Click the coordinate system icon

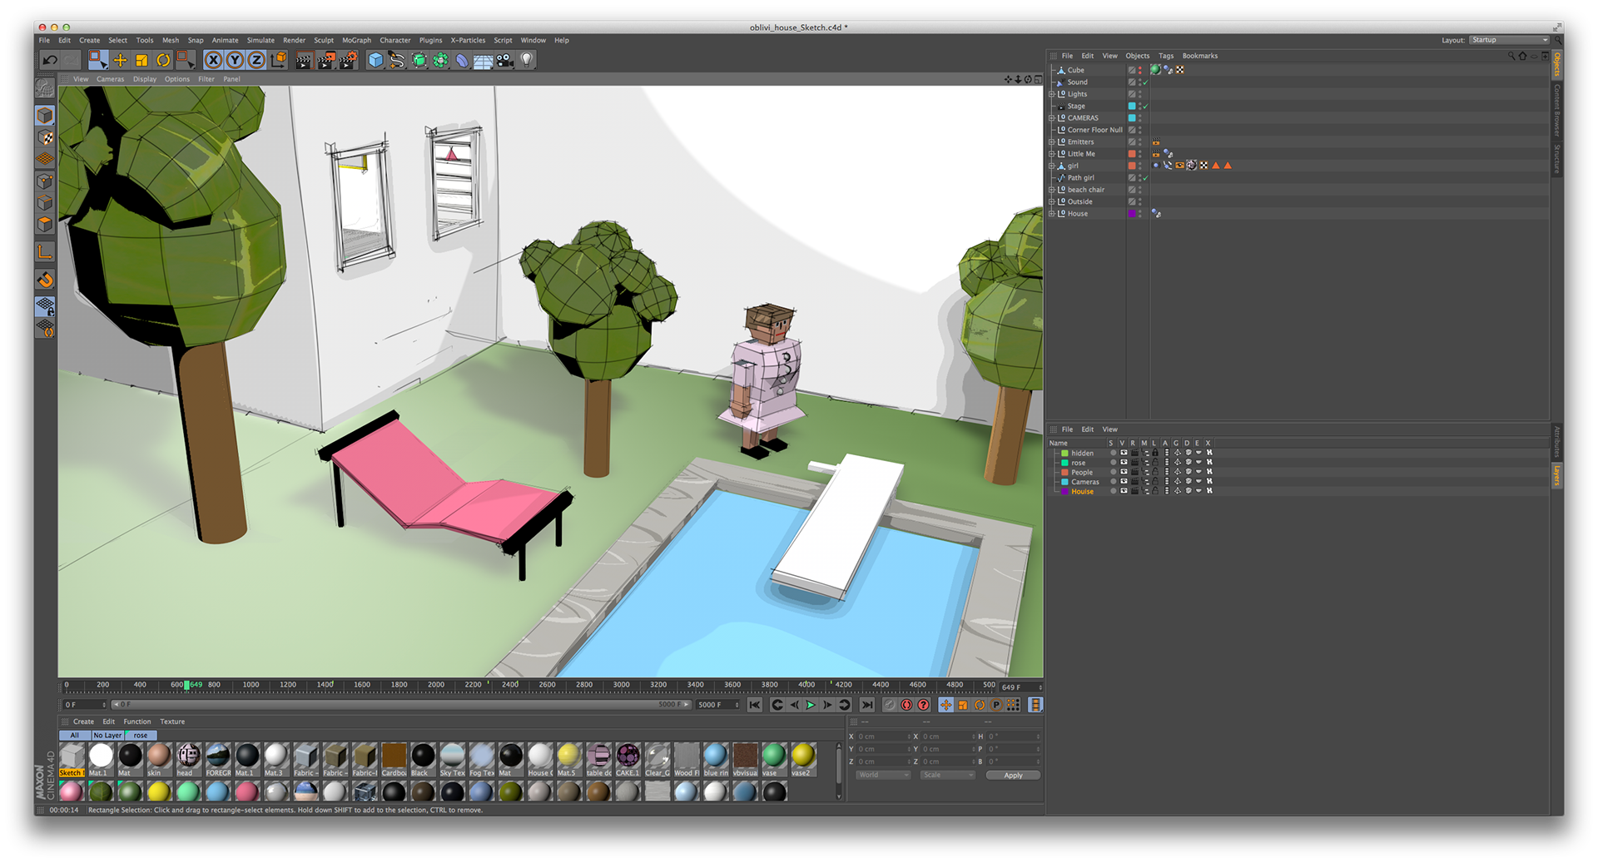click(x=278, y=60)
